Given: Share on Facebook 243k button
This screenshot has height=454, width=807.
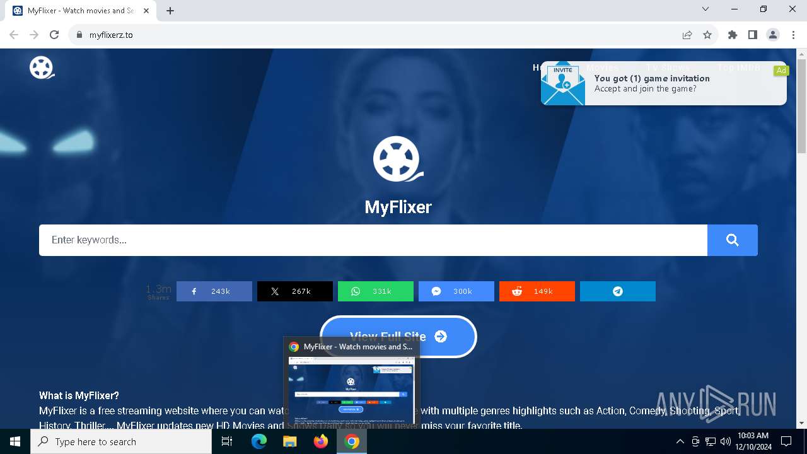Looking at the screenshot, I should [x=214, y=291].
